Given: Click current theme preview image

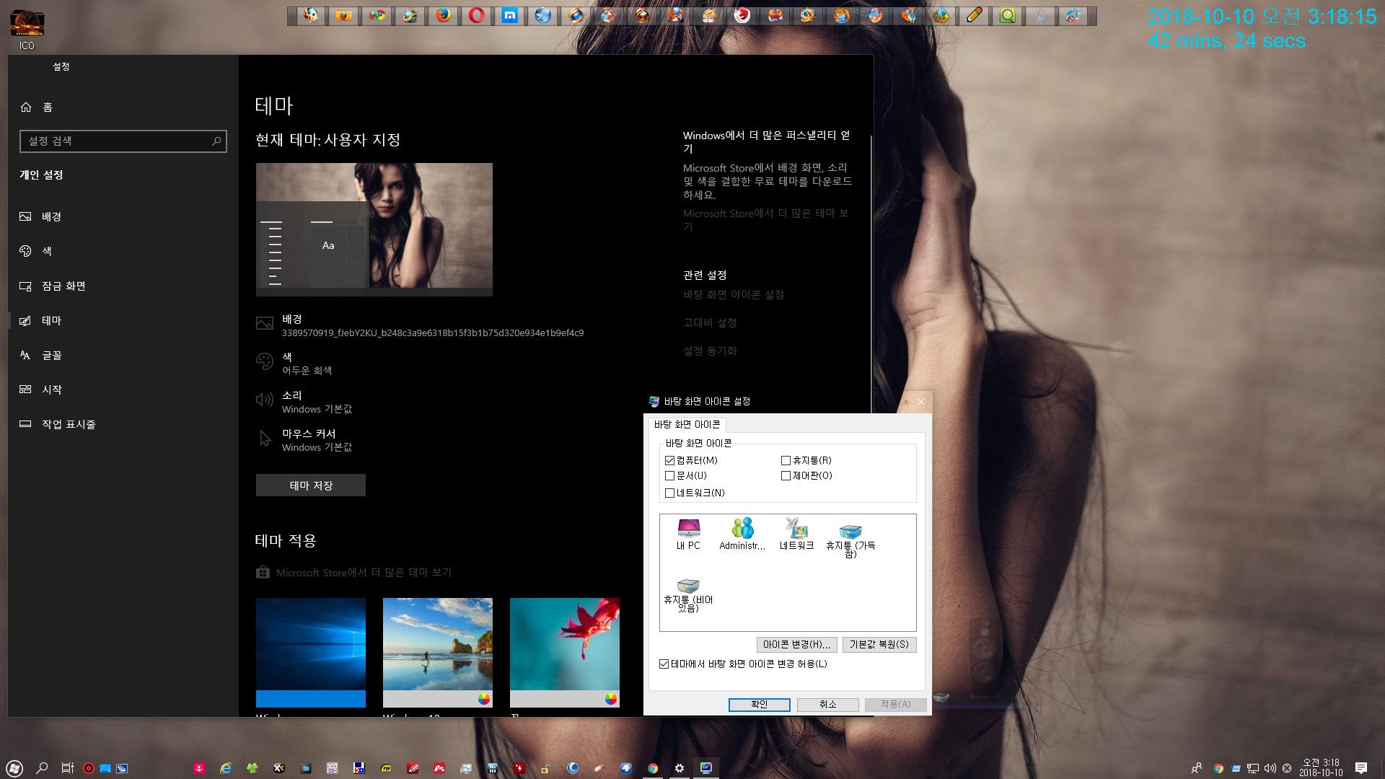Looking at the screenshot, I should pos(374,229).
